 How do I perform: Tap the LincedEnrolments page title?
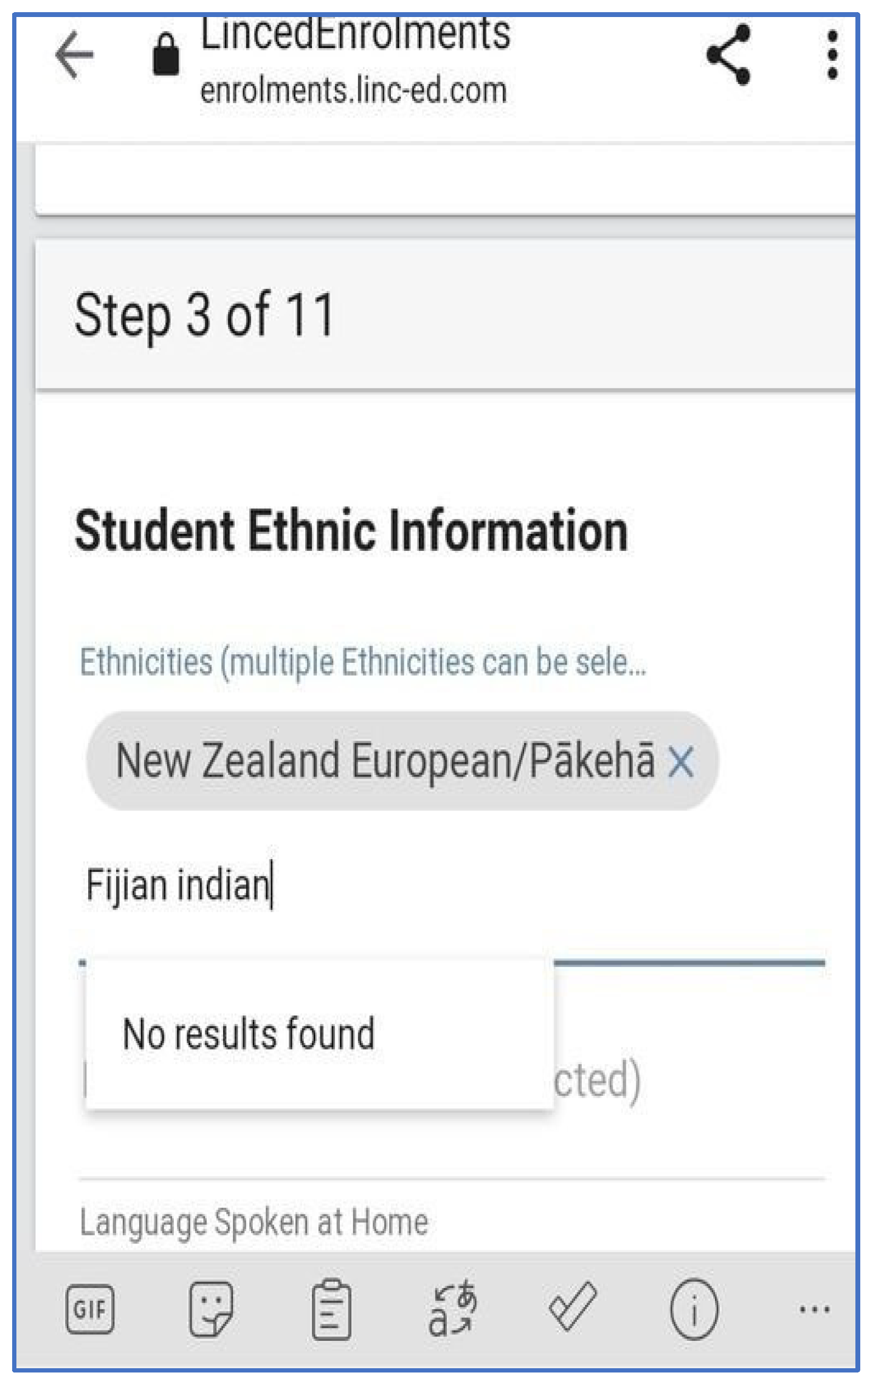tap(355, 33)
